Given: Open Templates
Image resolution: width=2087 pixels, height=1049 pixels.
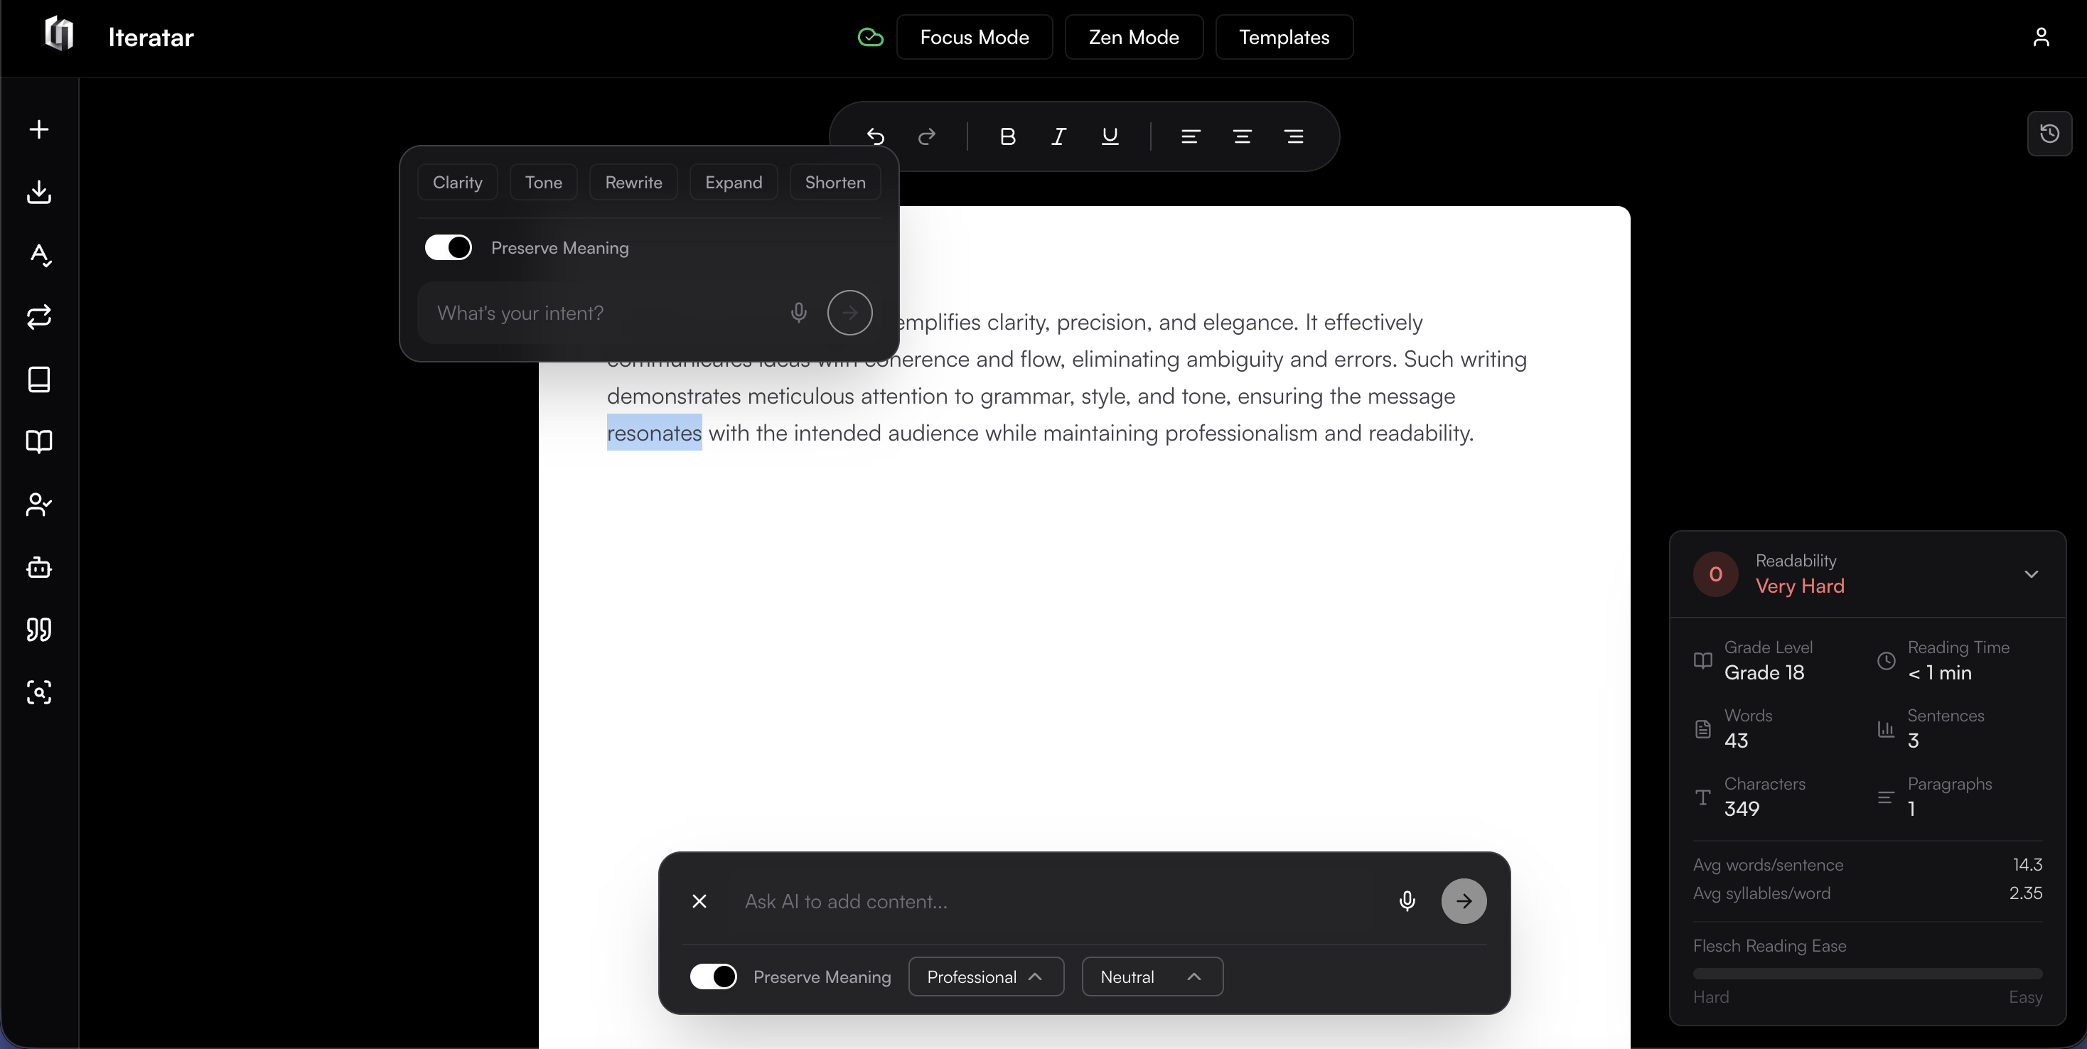Looking at the screenshot, I should tap(1283, 36).
